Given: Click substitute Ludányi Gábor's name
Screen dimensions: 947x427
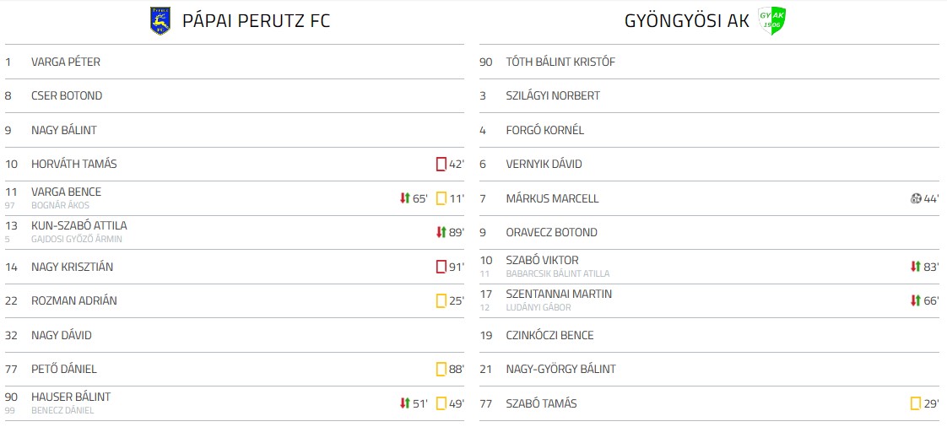Looking at the screenshot, I should click(x=538, y=307).
